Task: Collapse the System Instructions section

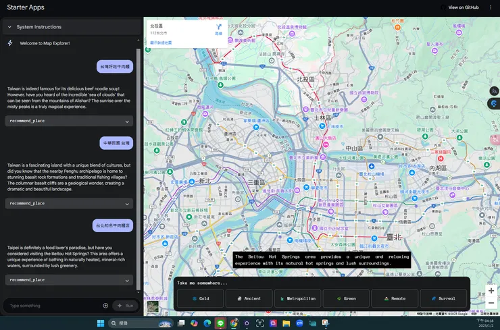Action: pyautogui.click(x=9, y=27)
